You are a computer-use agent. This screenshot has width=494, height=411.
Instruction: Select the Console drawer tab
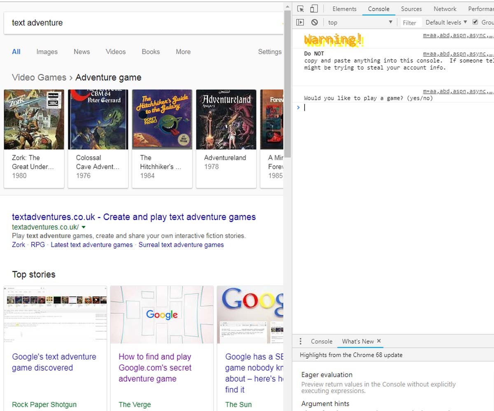click(x=322, y=341)
